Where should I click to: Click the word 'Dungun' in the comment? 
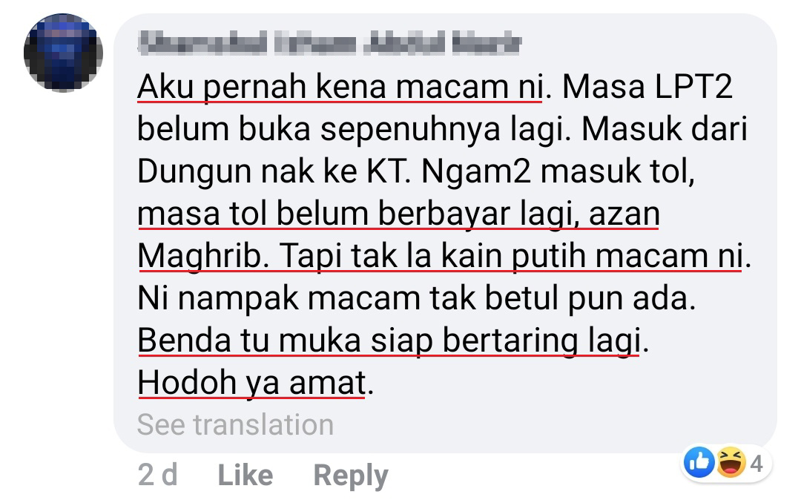pos(194,172)
